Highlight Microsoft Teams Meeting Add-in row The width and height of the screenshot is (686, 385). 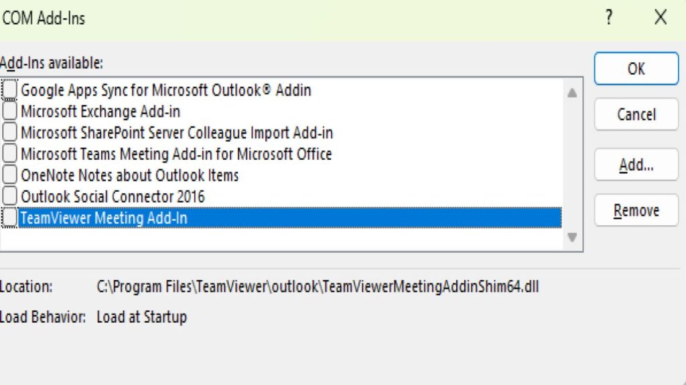click(x=176, y=154)
